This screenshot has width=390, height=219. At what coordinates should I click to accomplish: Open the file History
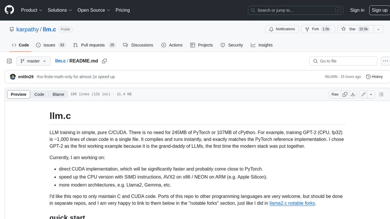[x=374, y=77]
